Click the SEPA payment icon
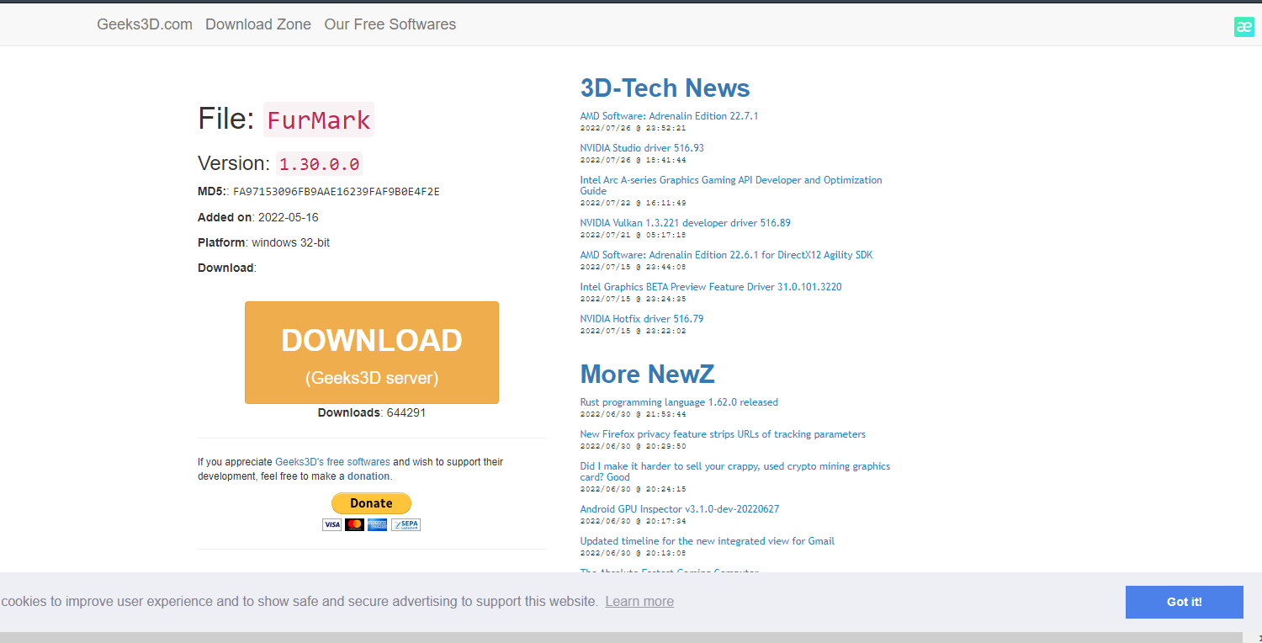 [406, 524]
